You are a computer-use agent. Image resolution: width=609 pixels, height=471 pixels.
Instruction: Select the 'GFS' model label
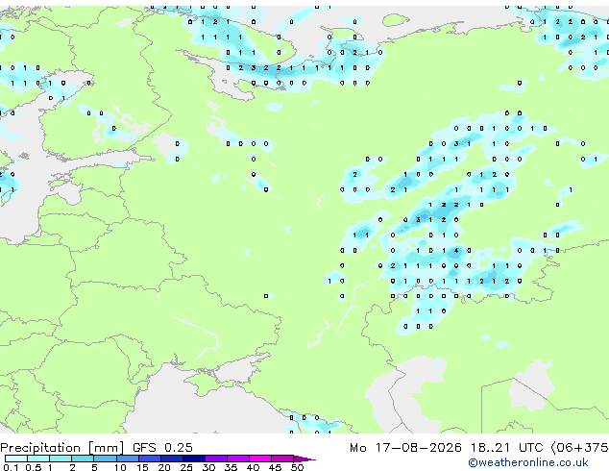tap(144, 448)
